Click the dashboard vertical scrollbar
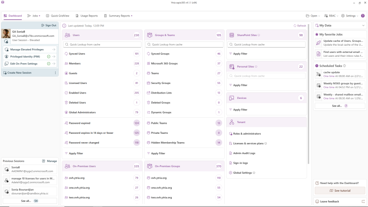368x207 pixels. point(308,96)
